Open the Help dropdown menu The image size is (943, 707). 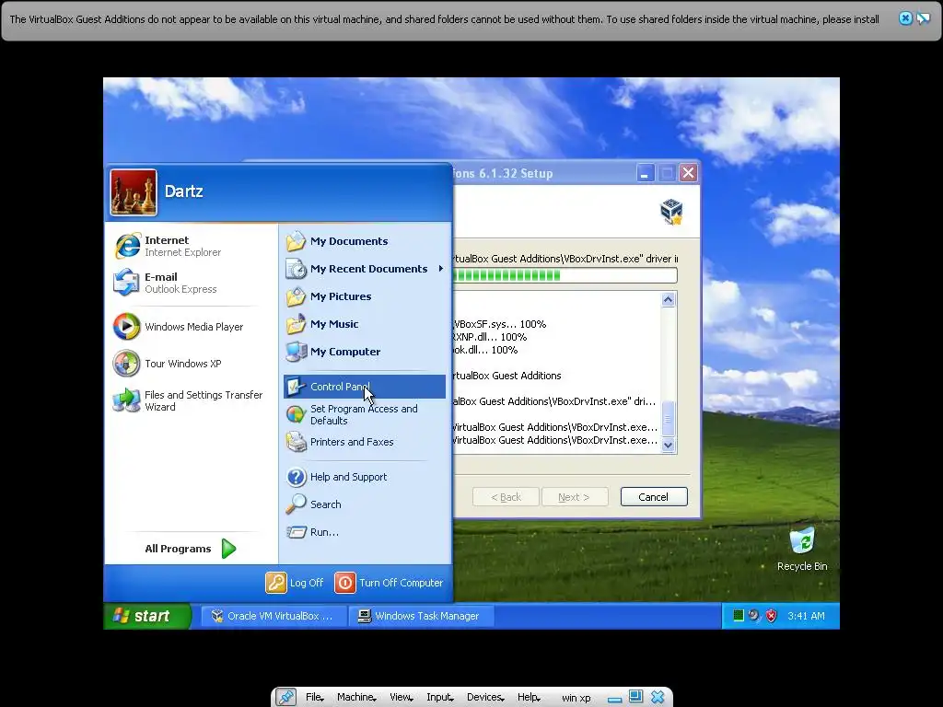530,697
